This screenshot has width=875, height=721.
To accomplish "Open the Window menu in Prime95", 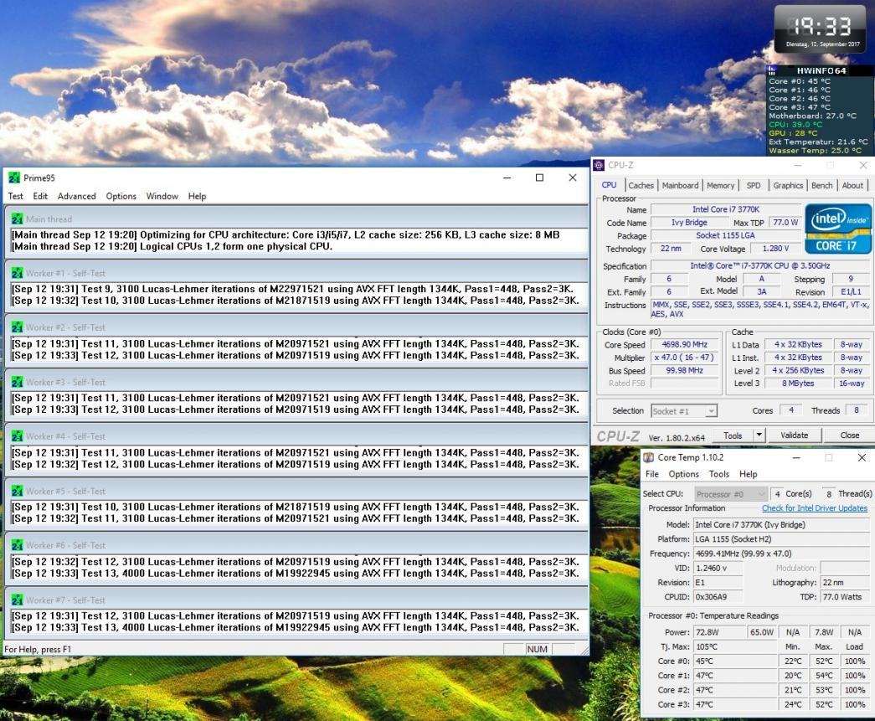I will point(162,197).
